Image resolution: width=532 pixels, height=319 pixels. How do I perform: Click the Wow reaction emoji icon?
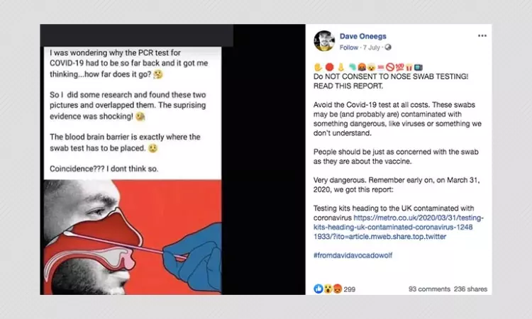tap(328, 289)
